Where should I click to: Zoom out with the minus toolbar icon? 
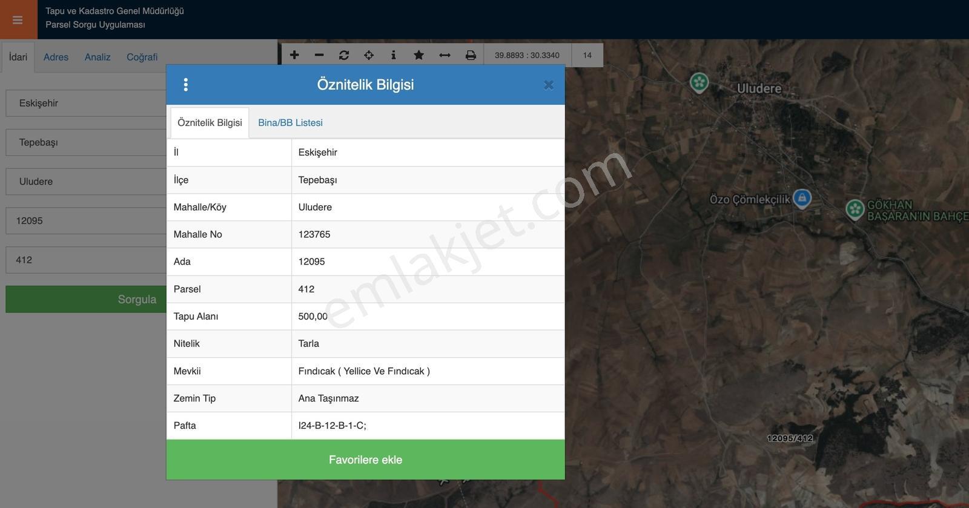tap(319, 55)
